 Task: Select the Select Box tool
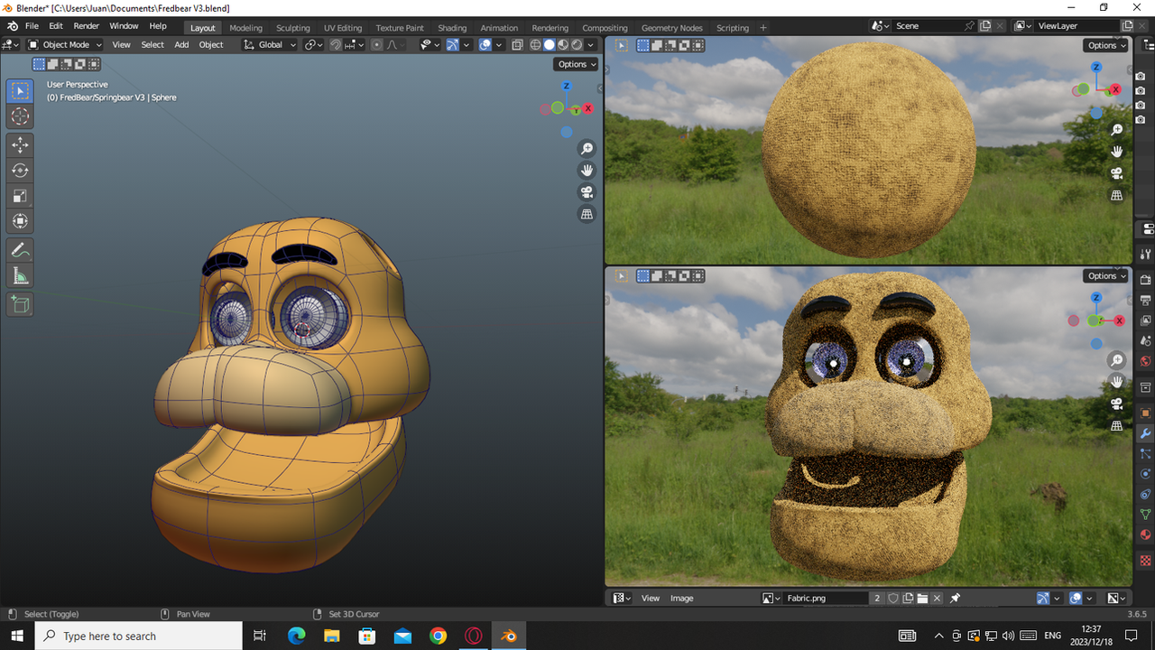pos(20,91)
